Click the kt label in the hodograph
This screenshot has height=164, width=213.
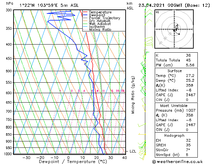click(157, 12)
